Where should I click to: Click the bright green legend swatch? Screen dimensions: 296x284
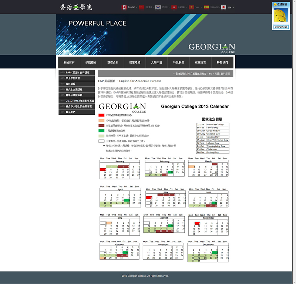point(101,131)
